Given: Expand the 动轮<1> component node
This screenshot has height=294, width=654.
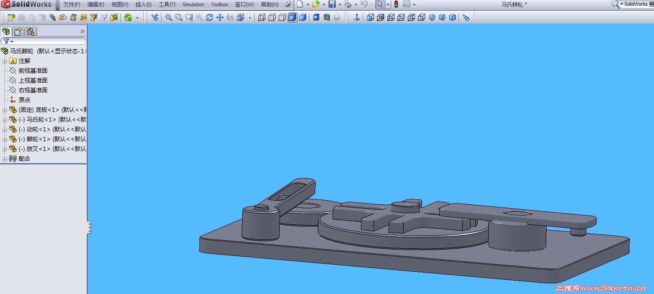Looking at the screenshot, I should pyautogui.click(x=4, y=129).
